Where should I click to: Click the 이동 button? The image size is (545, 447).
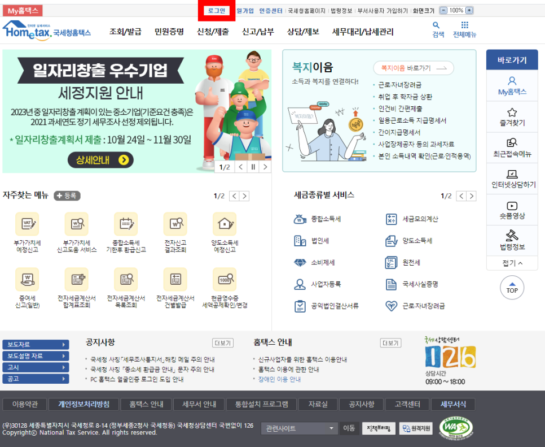coord(349,428)
